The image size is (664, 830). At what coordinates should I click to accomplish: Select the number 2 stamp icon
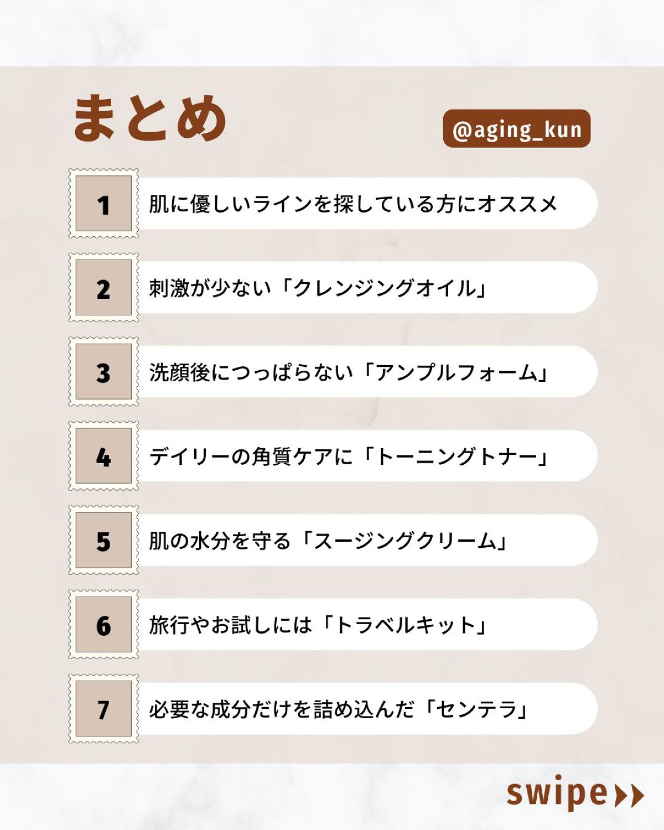coord(103,288)
